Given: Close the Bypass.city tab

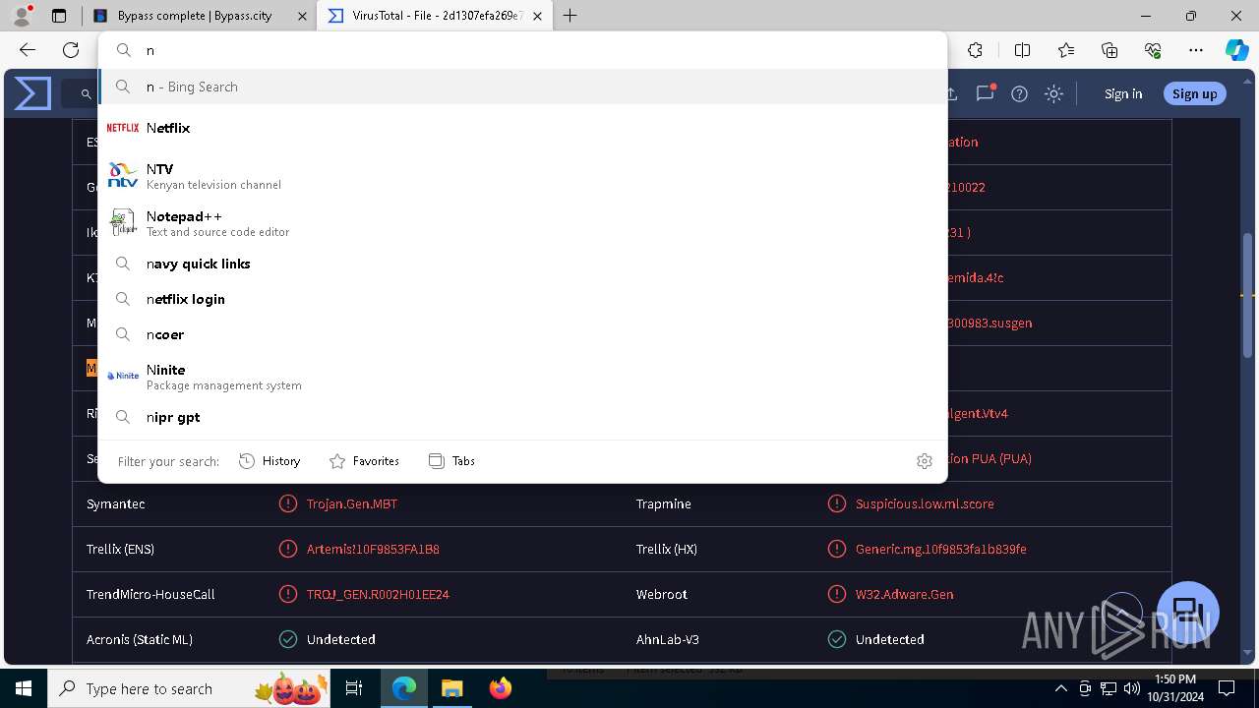Looking at the screenshot, I should pyautogui.click(x=303, y=16).
